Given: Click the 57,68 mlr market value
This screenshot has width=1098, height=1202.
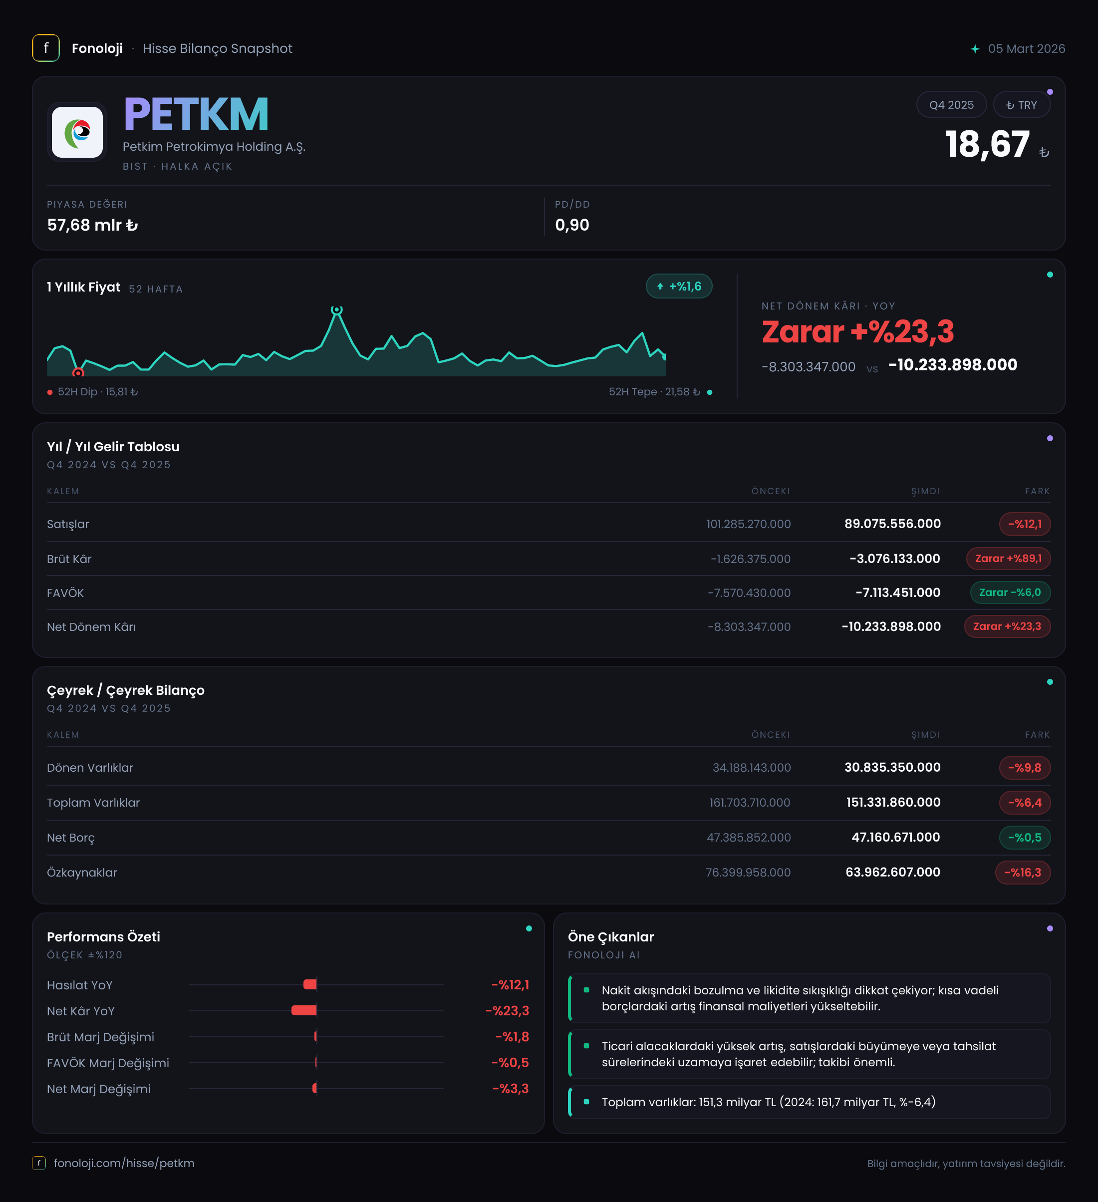Looking at the screenshot, I should 92,225.
